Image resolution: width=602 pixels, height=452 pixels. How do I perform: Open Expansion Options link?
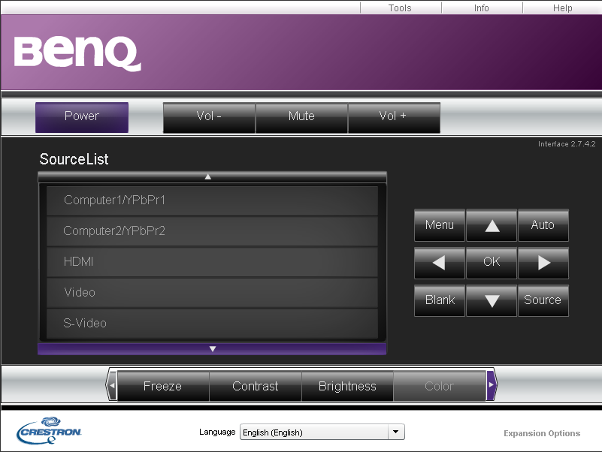pos(542,433)
